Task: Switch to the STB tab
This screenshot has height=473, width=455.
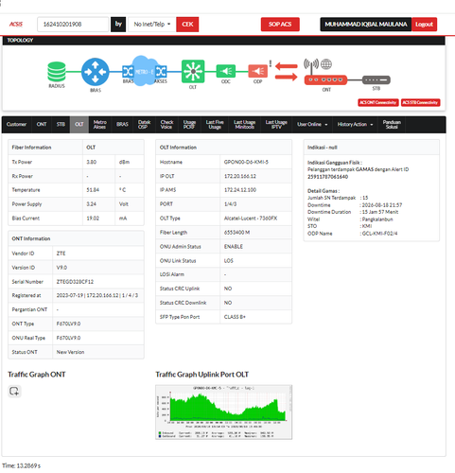Action: pos(61,125)
